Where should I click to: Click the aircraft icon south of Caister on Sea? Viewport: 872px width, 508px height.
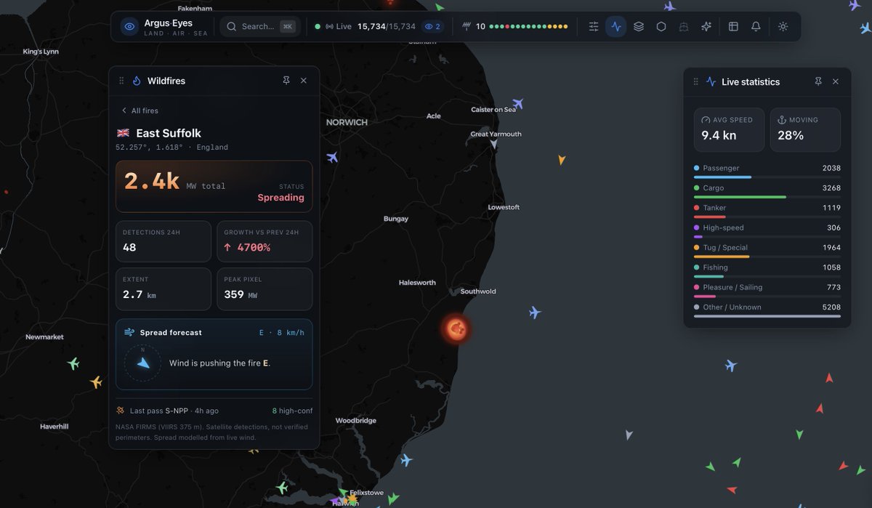point(517,104)
